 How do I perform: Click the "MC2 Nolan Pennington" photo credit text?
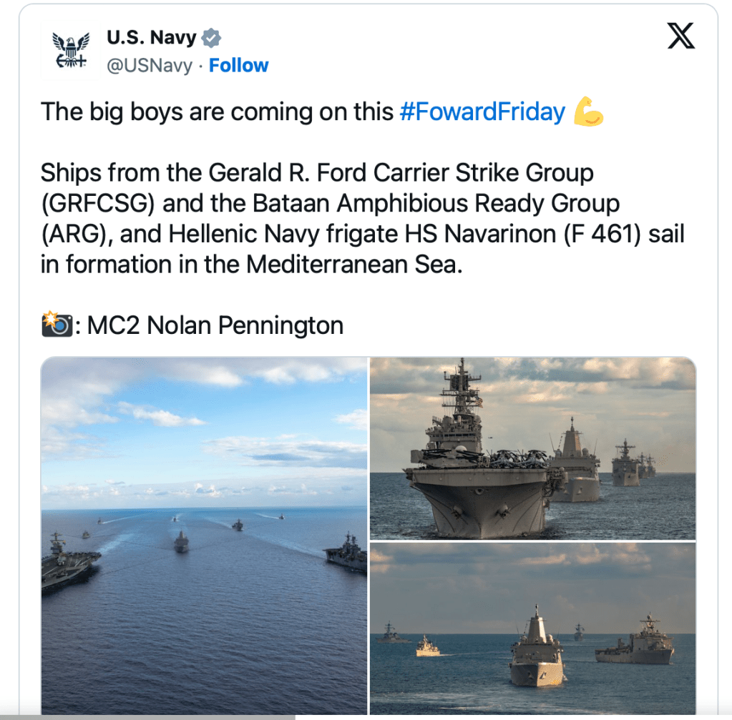pyautogui.click(x=215, y=326)
